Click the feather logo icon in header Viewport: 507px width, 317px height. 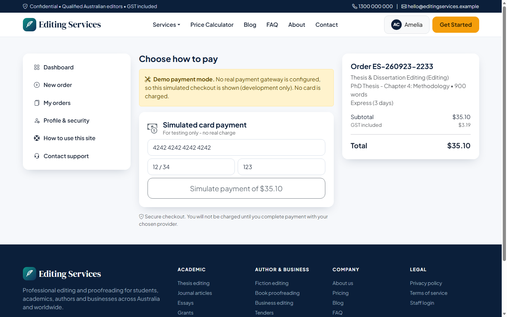tap(30, 25)
